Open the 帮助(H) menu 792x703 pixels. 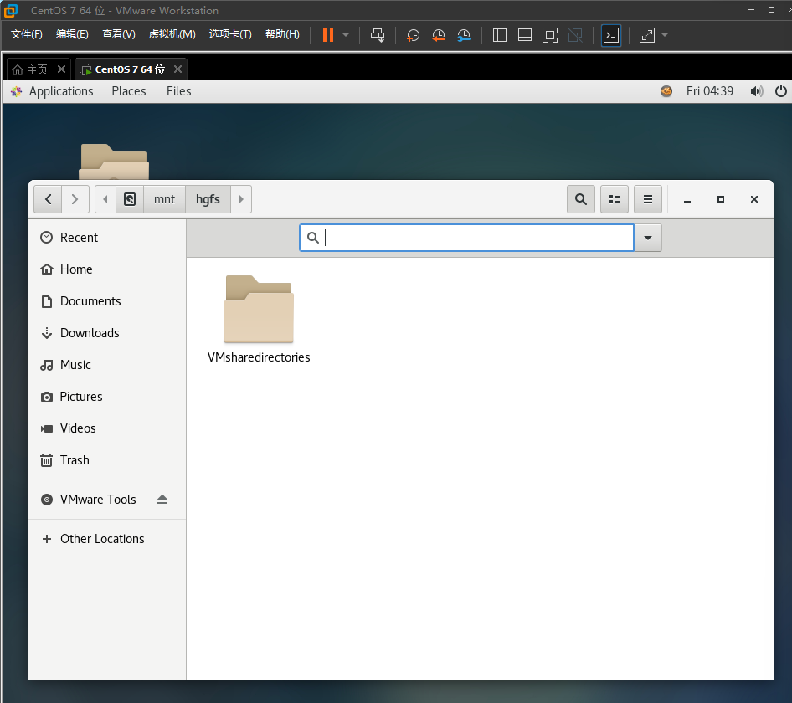[x=282, y=33]
